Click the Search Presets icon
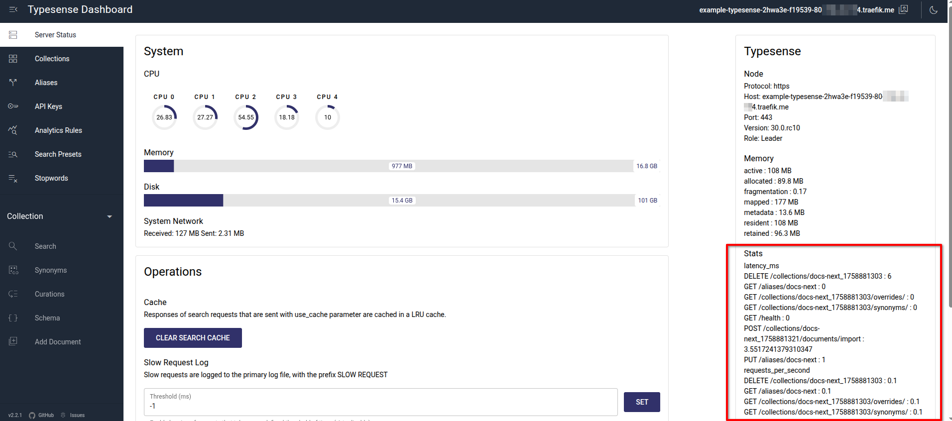 [x=13, y=154]
